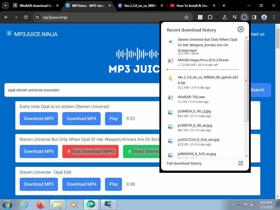280x210 pixels.
Task: Click the search box with opal steven universe
Action: 82,90
